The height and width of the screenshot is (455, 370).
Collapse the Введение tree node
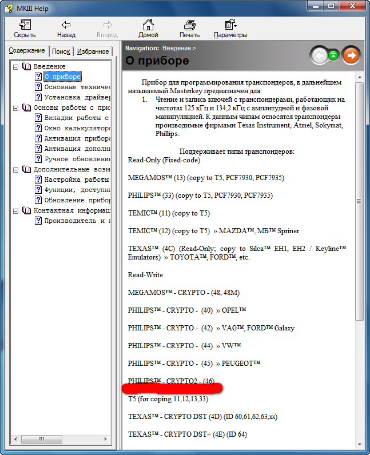pos(16,67)
